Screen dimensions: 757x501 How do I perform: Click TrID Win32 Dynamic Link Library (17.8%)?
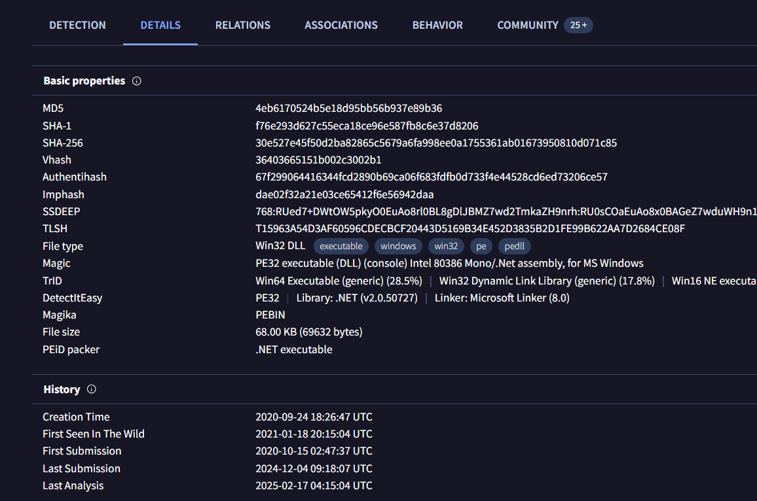pos(547,281)
